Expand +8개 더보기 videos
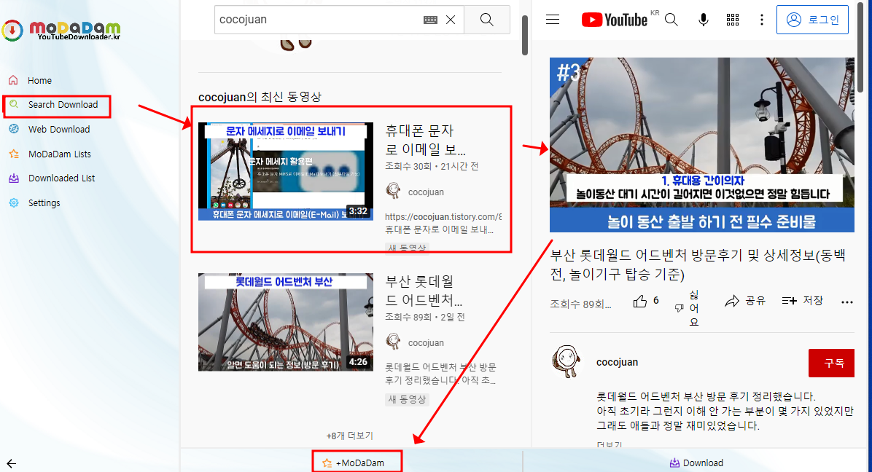Screen dimensions: 872x472 [x=350, y=436]
